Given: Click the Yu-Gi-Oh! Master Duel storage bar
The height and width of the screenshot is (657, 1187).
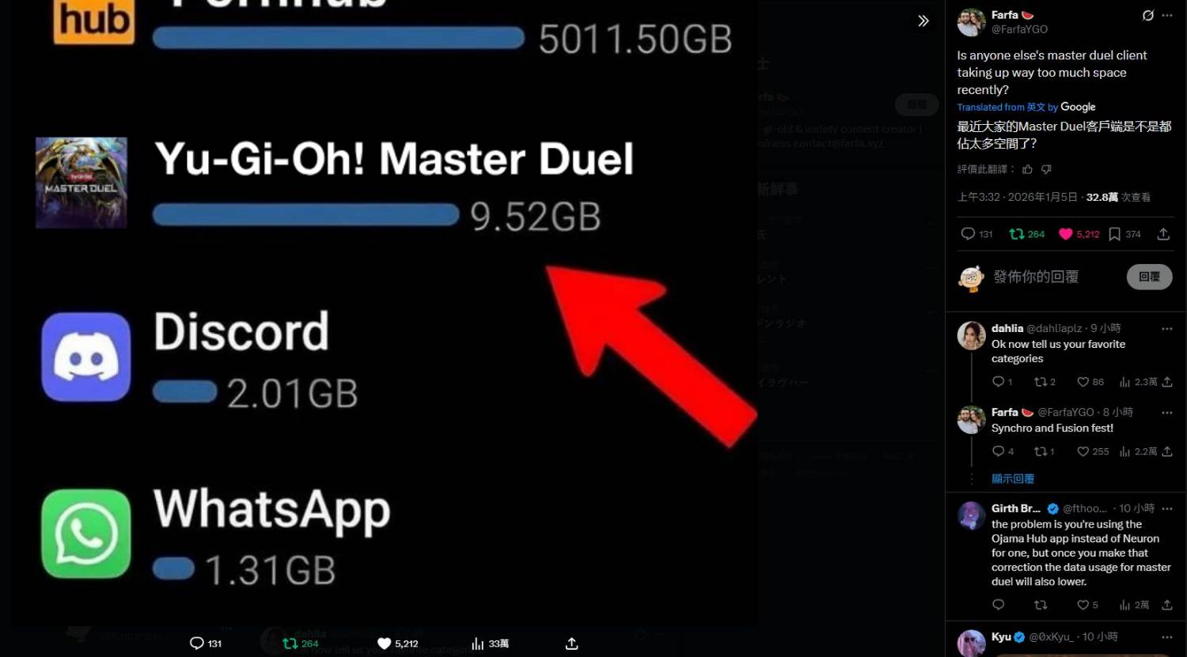Looking at the screenshot, I should coord(305,215).
